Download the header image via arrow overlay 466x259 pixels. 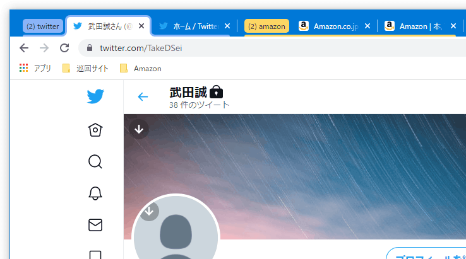139,129
